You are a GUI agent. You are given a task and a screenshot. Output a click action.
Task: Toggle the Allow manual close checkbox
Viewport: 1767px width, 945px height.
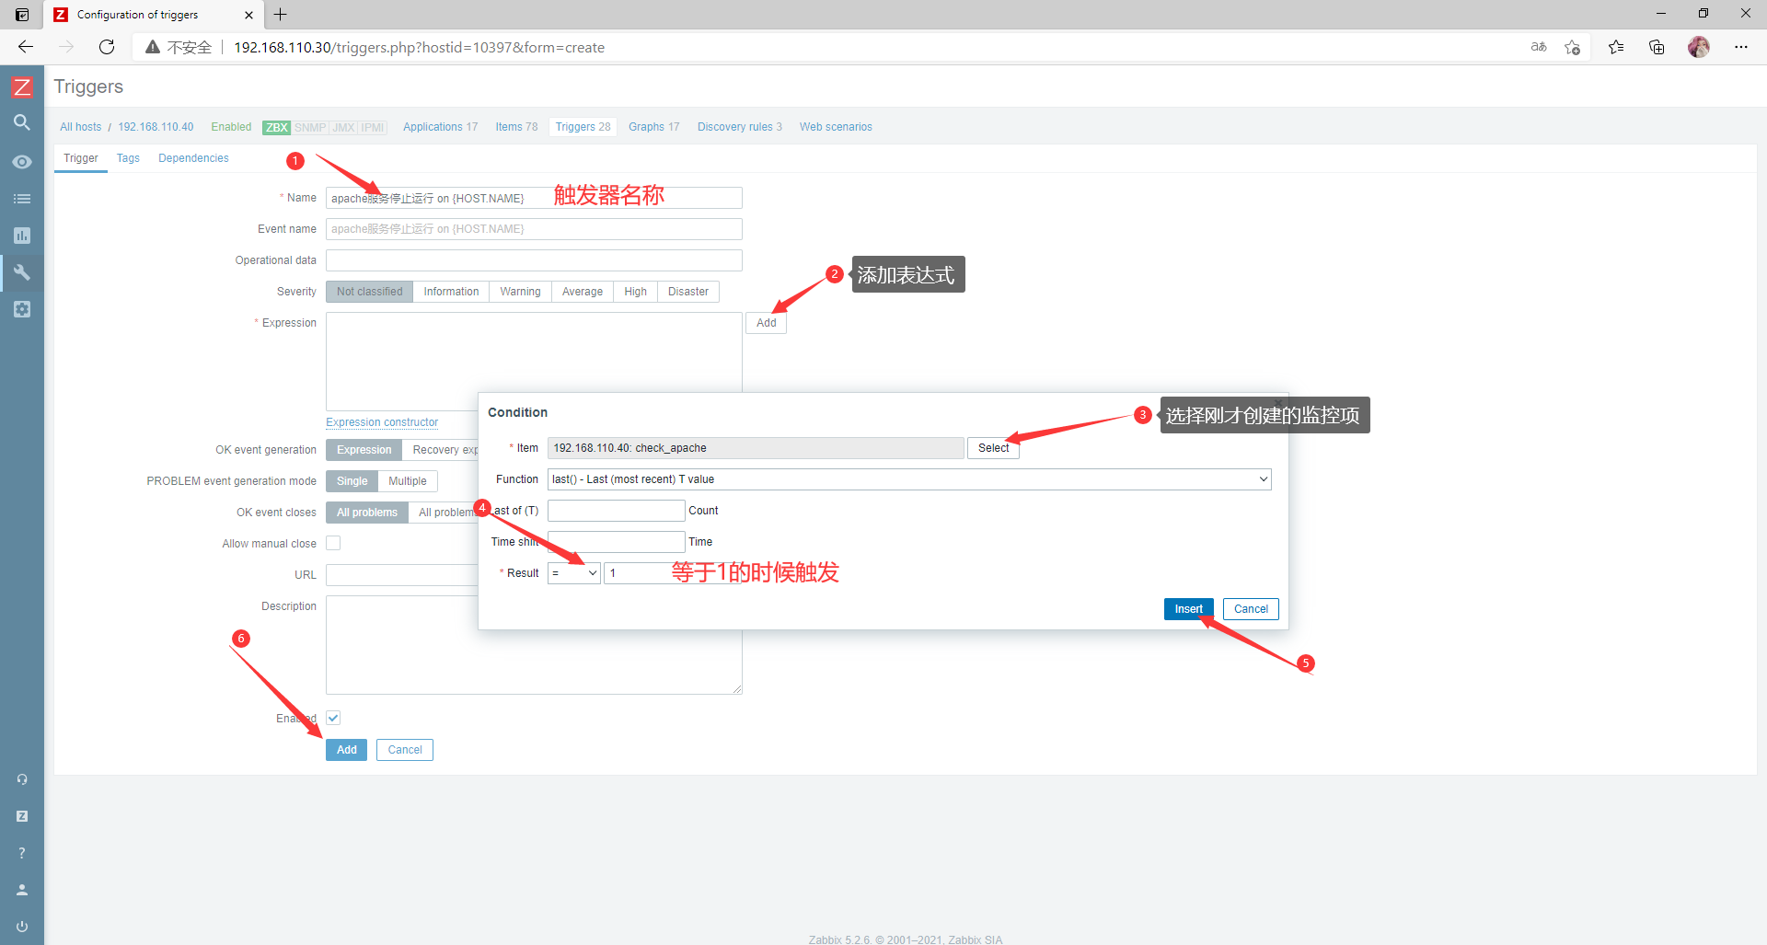333,543
